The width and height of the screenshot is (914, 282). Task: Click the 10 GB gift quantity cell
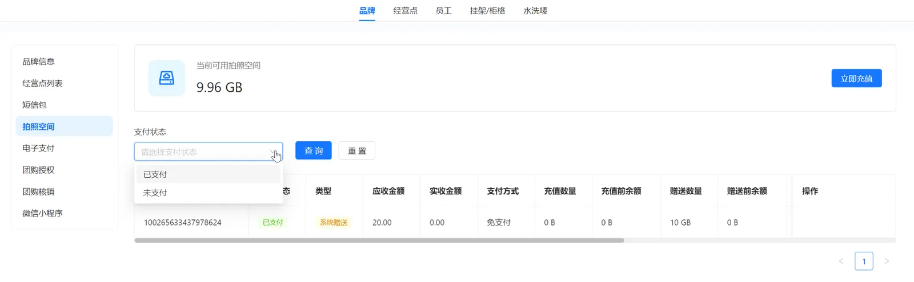tap(680, 222)
